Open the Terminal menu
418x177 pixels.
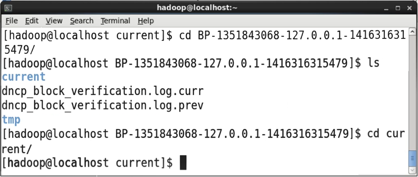click(x=116, y=21)
